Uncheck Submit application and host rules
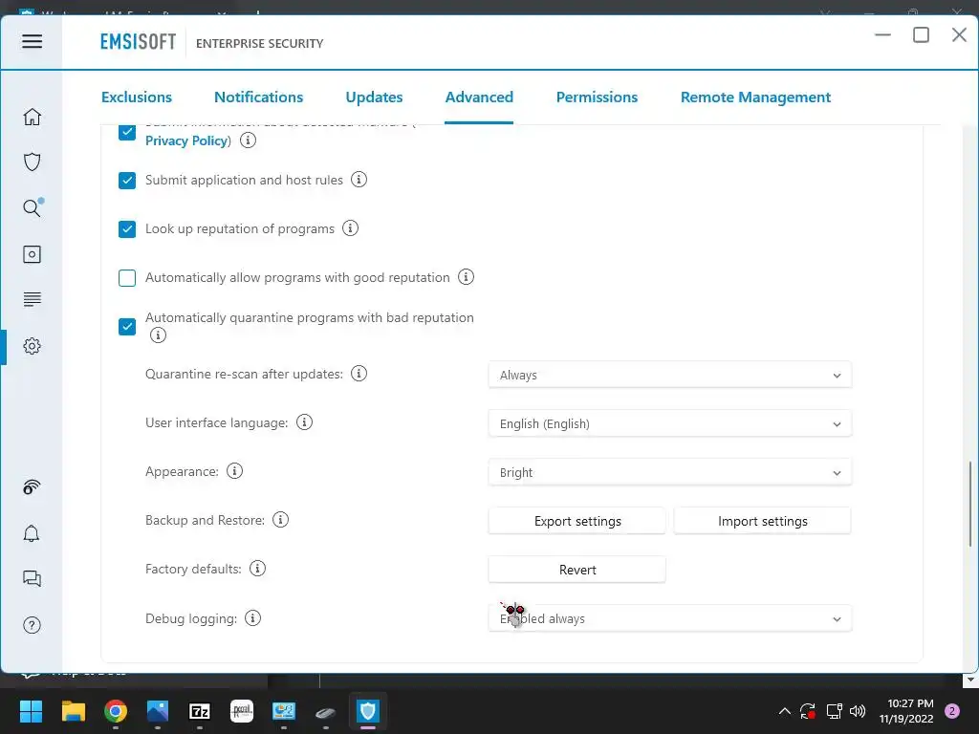The height and width of the screenshot is (734, 979). click(x=127, y=181)
